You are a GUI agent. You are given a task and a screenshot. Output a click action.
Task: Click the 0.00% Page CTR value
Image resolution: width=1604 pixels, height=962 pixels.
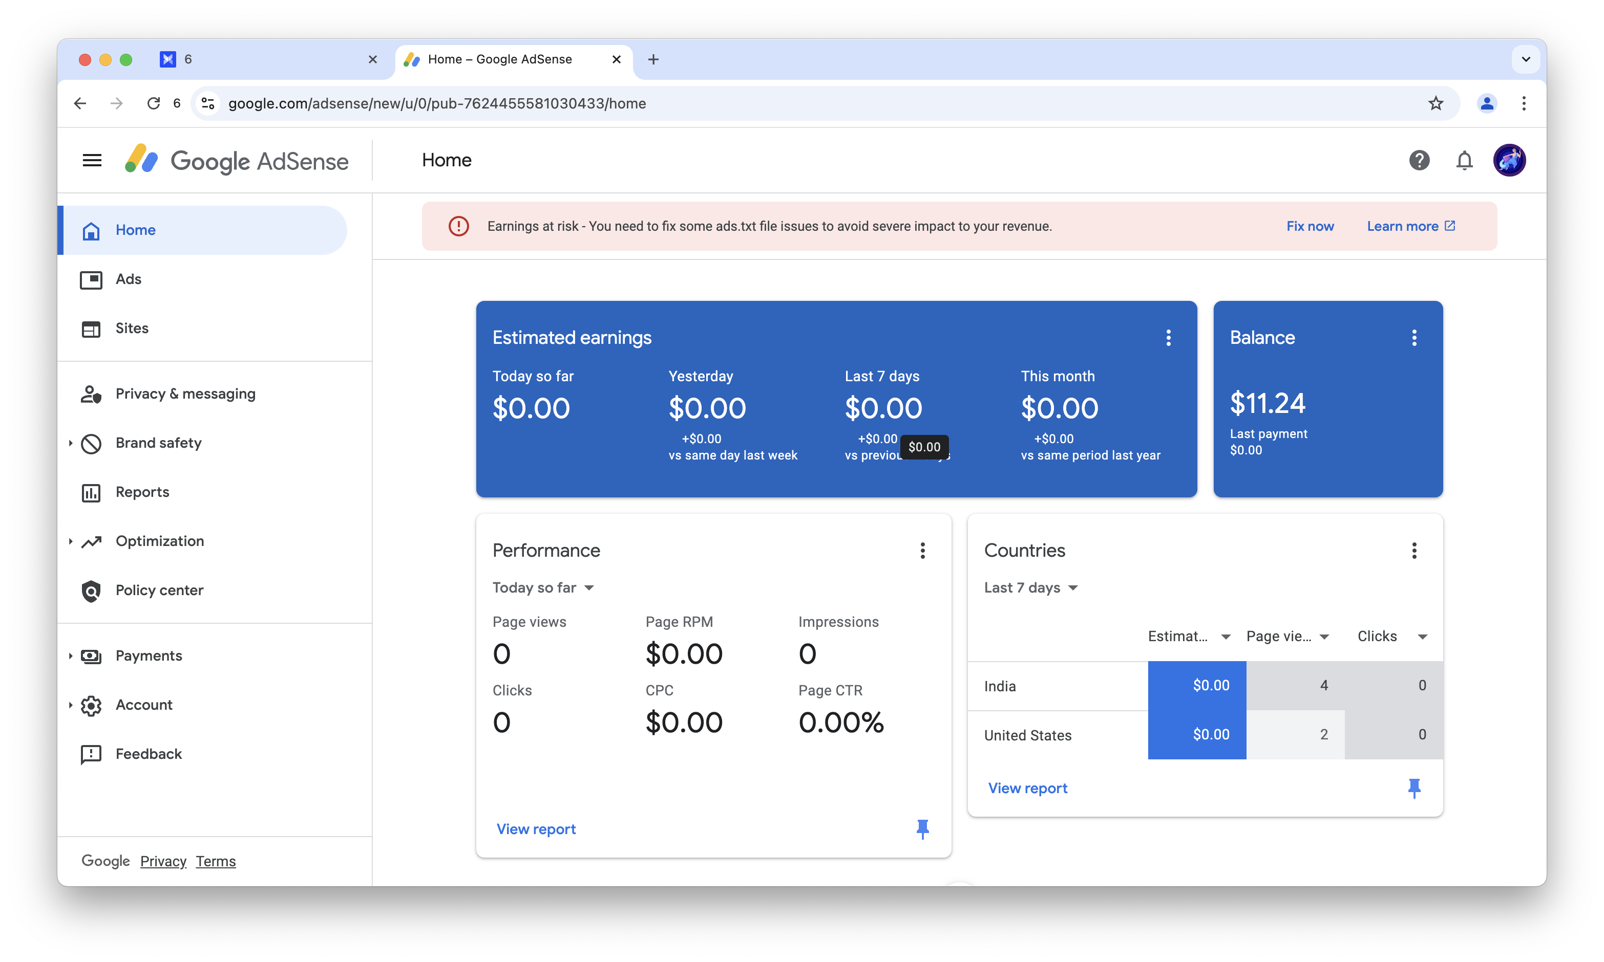[840, 723]
